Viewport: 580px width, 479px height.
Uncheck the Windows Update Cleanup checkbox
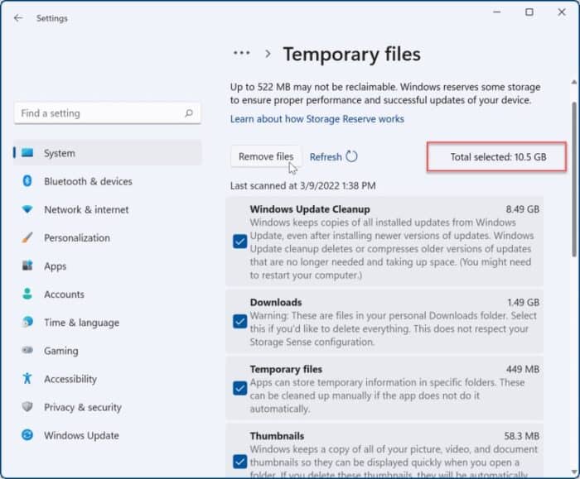click(239, 241)
